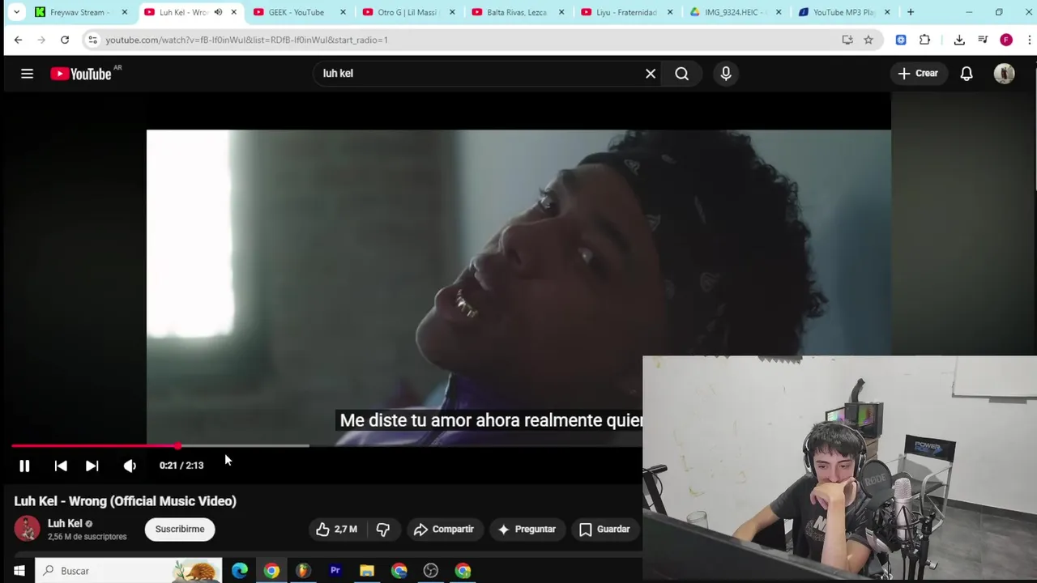Viewport: 1037px width, 583px height.
Task: Go forward in browser history
Action: point(41,40)
